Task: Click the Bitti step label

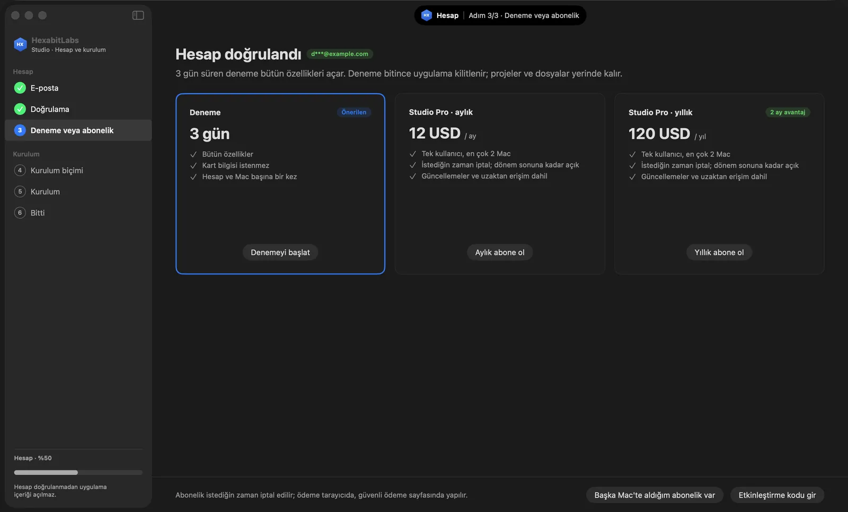Action: click(x=38, y=213)
